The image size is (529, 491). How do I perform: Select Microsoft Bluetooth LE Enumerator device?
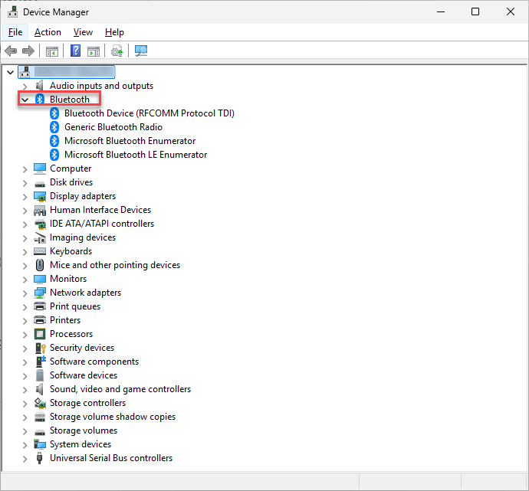[136, 155]
